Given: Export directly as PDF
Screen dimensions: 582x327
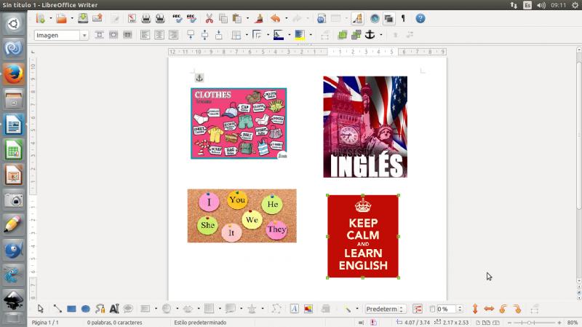Looking at the screenshot, I should pyautogui.click(x=132, y=18).
